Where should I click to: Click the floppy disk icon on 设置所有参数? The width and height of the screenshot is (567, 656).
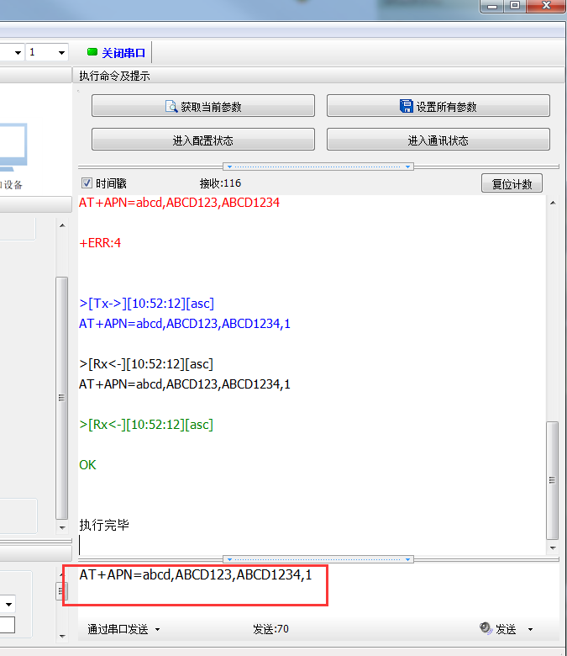(407, 107)
